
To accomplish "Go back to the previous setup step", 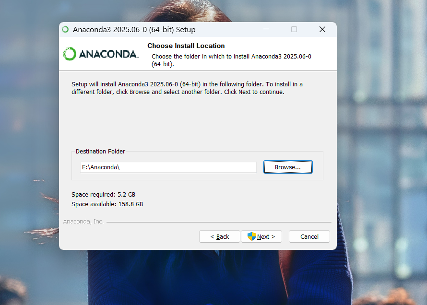I will tap(219, 236).
